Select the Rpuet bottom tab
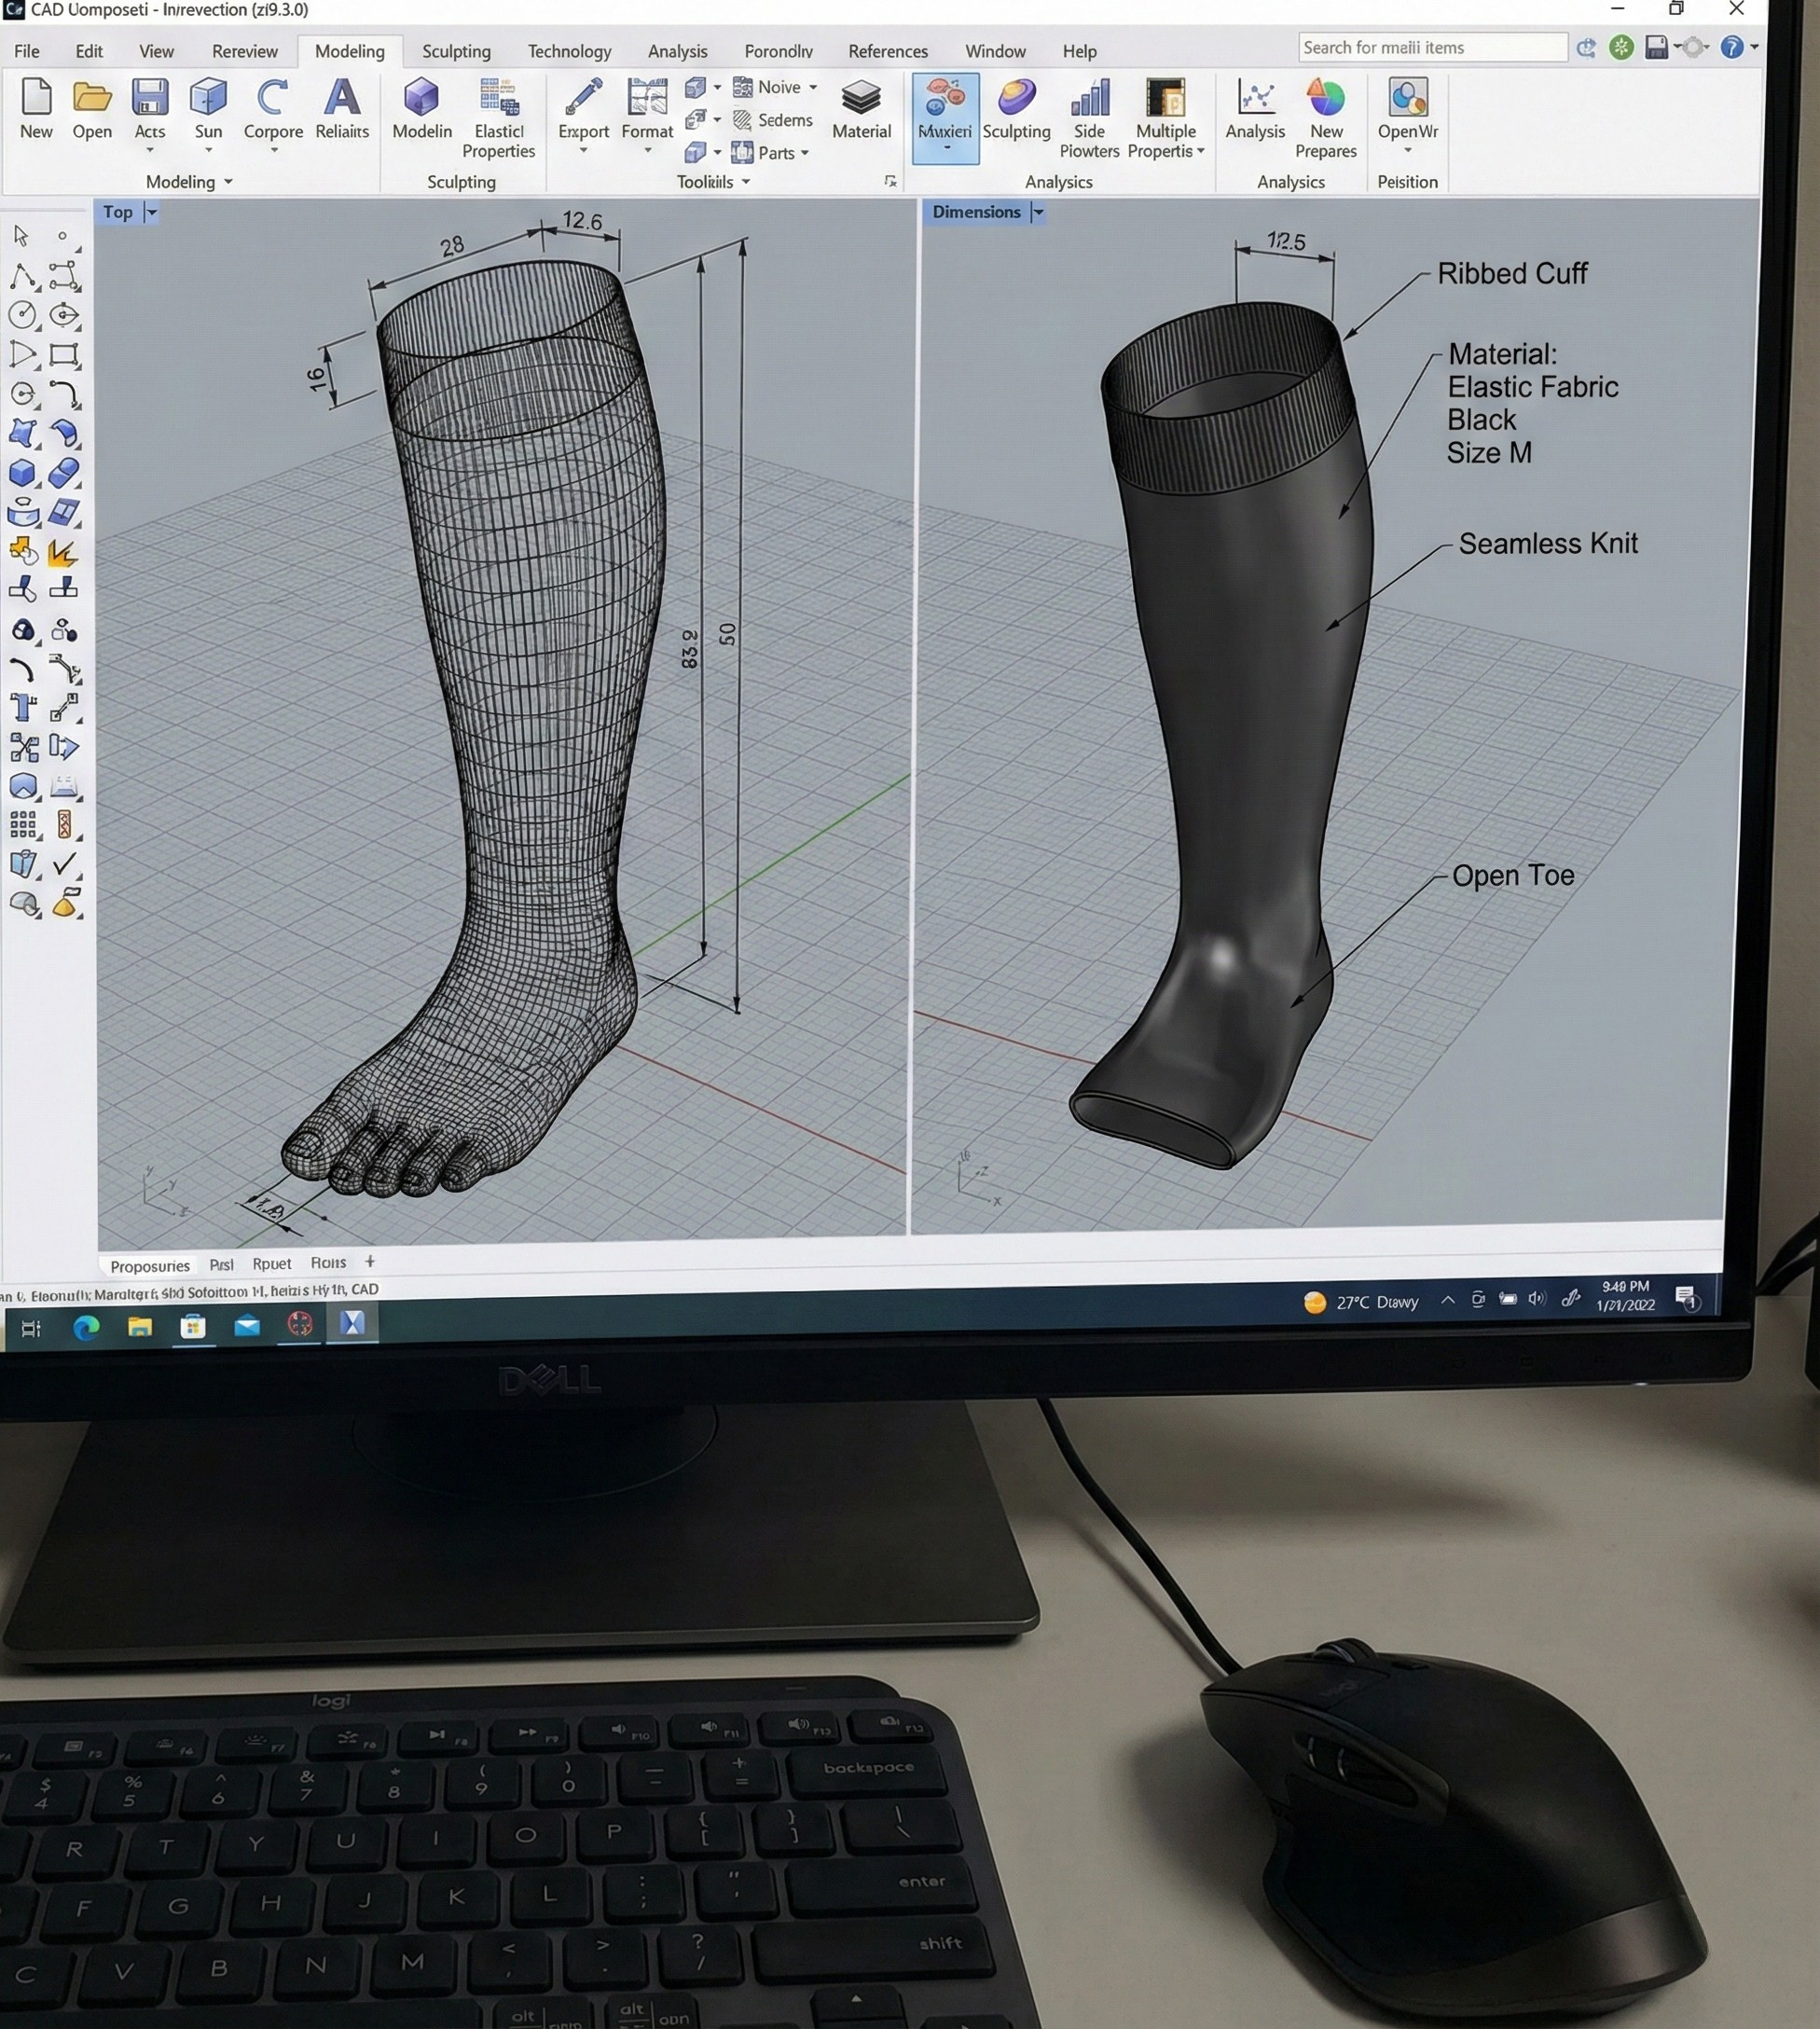The width and height of the screenshot is (1820, 2029). pos(272,1264)
